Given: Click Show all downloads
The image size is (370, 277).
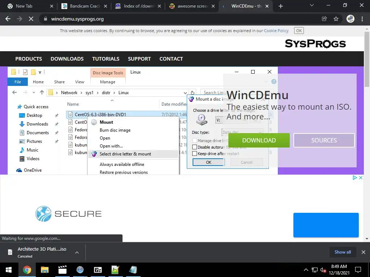Looking at the screenshot, I should (x=343, y=252).
